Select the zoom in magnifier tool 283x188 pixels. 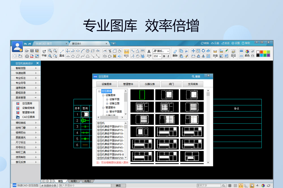click(50, 51)
